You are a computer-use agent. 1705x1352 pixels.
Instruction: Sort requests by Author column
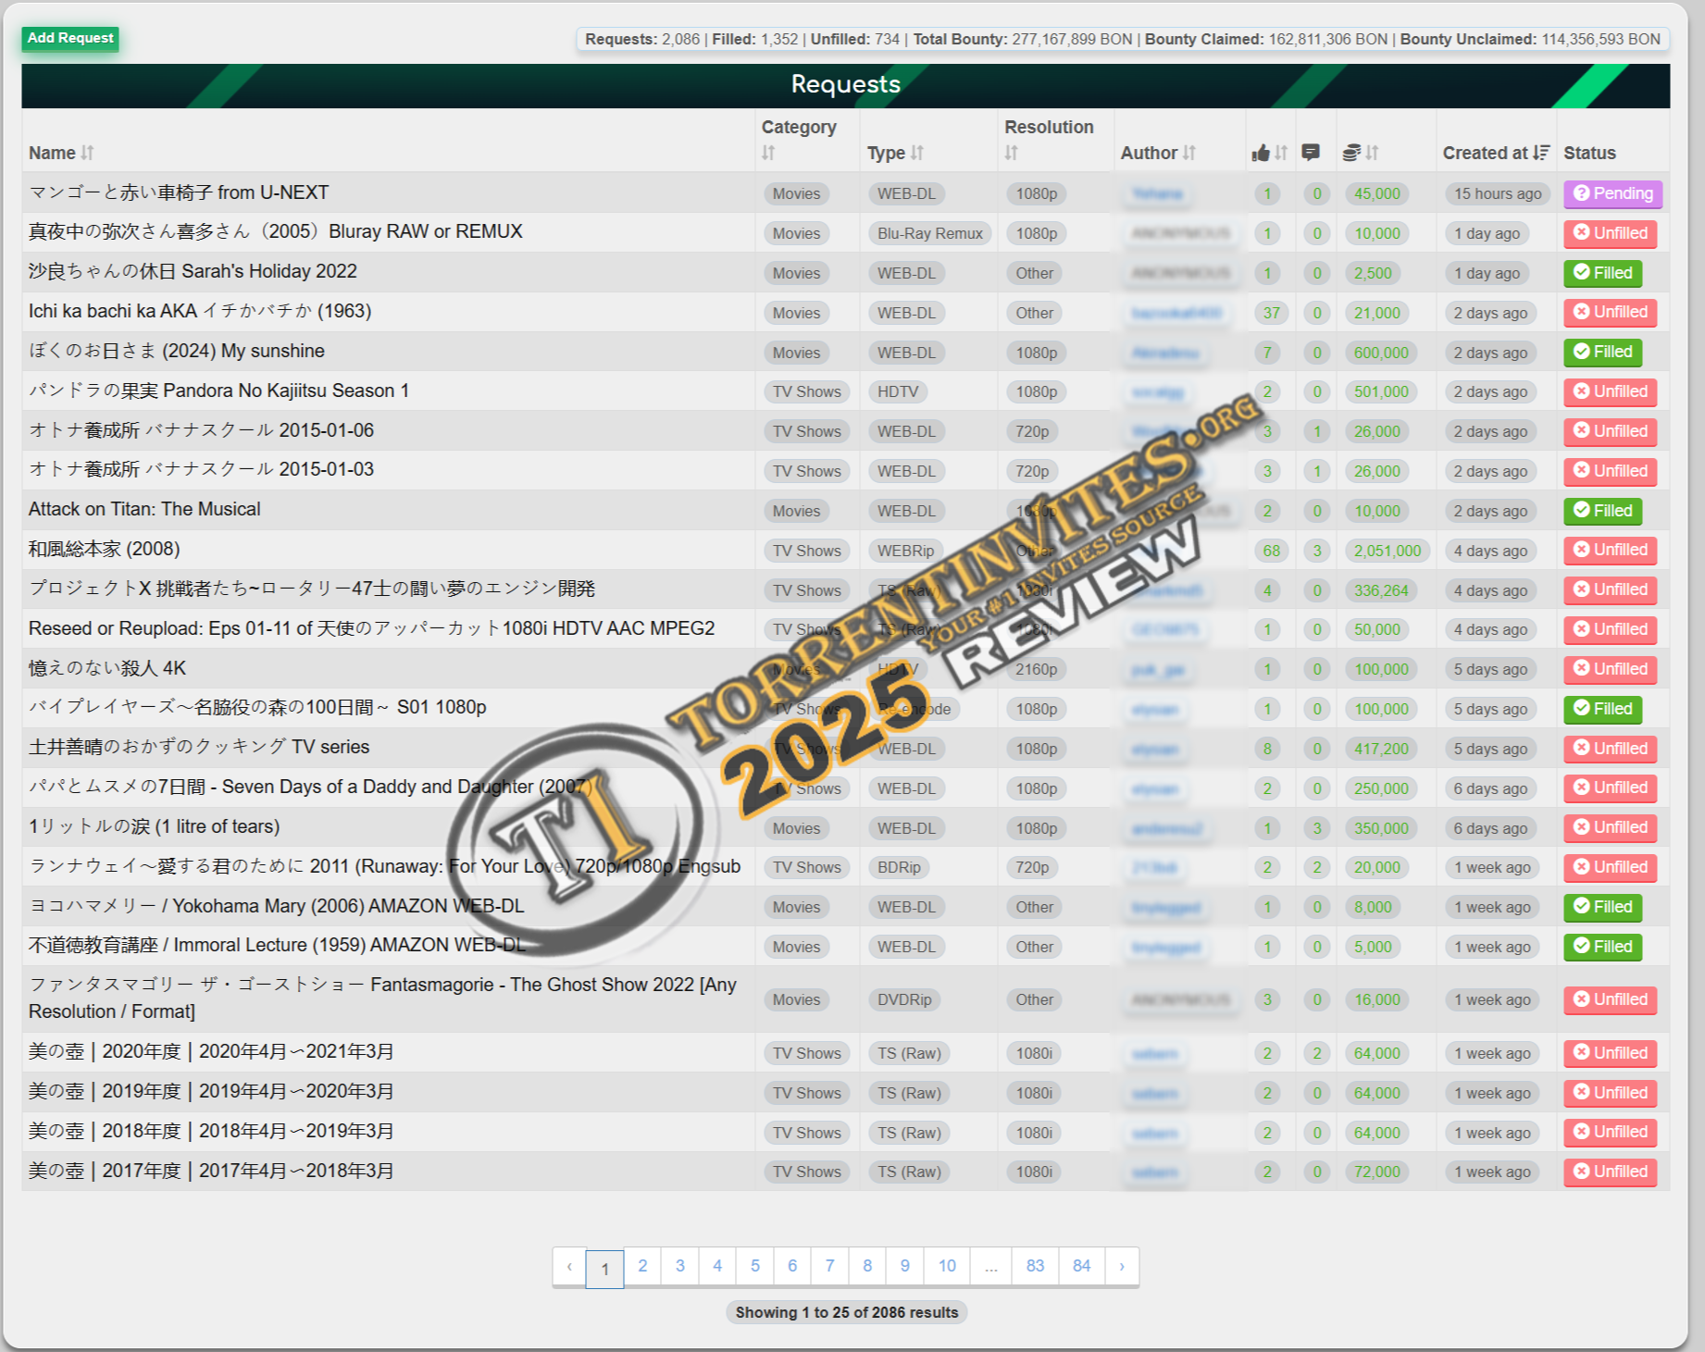click(x=1158, y=153)
